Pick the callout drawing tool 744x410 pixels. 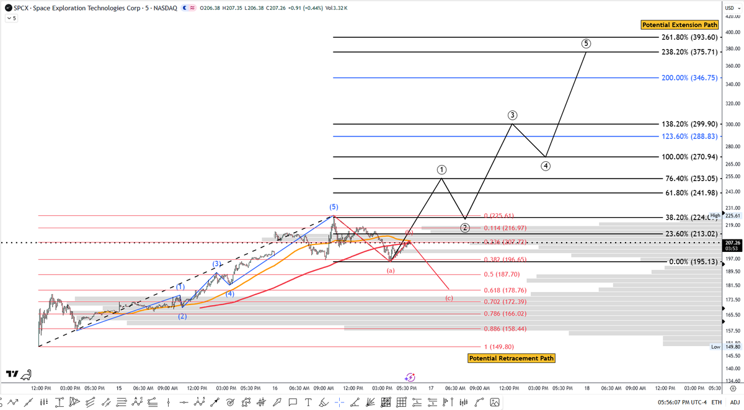tap(293, 402)
